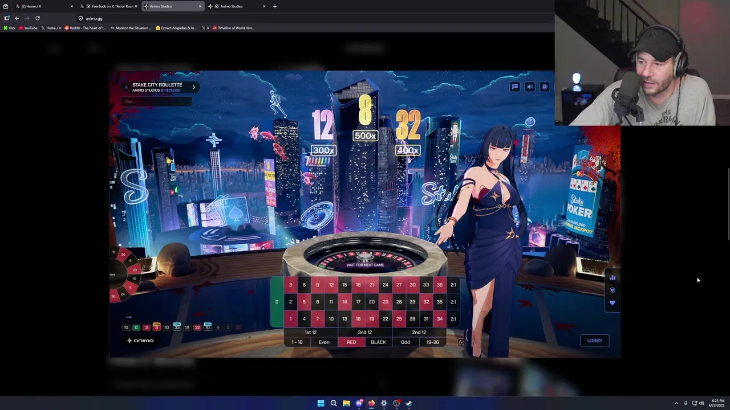This screenshot has width=730, height=410.
Task: Open the Windows Start menu
Action: coord(321,403)
